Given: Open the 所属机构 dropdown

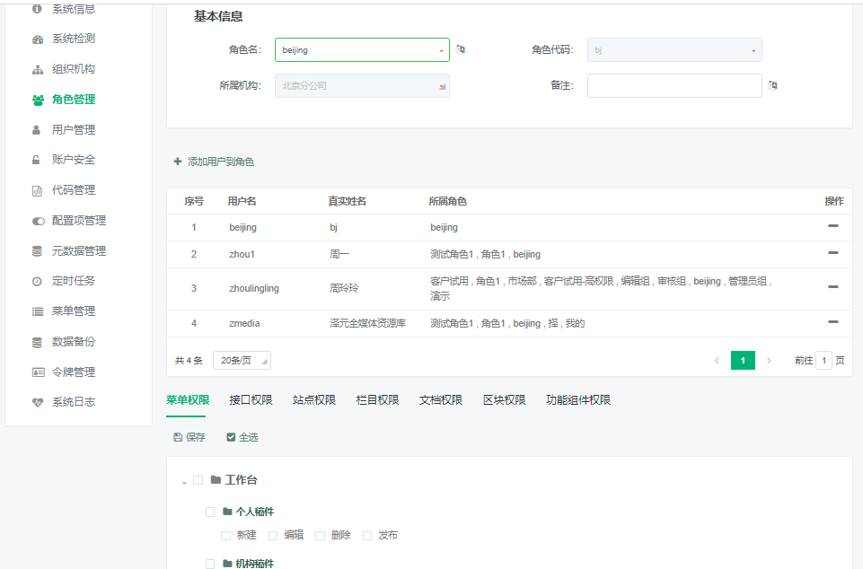Looking at the screenshot, I should [x=362, y=85].
